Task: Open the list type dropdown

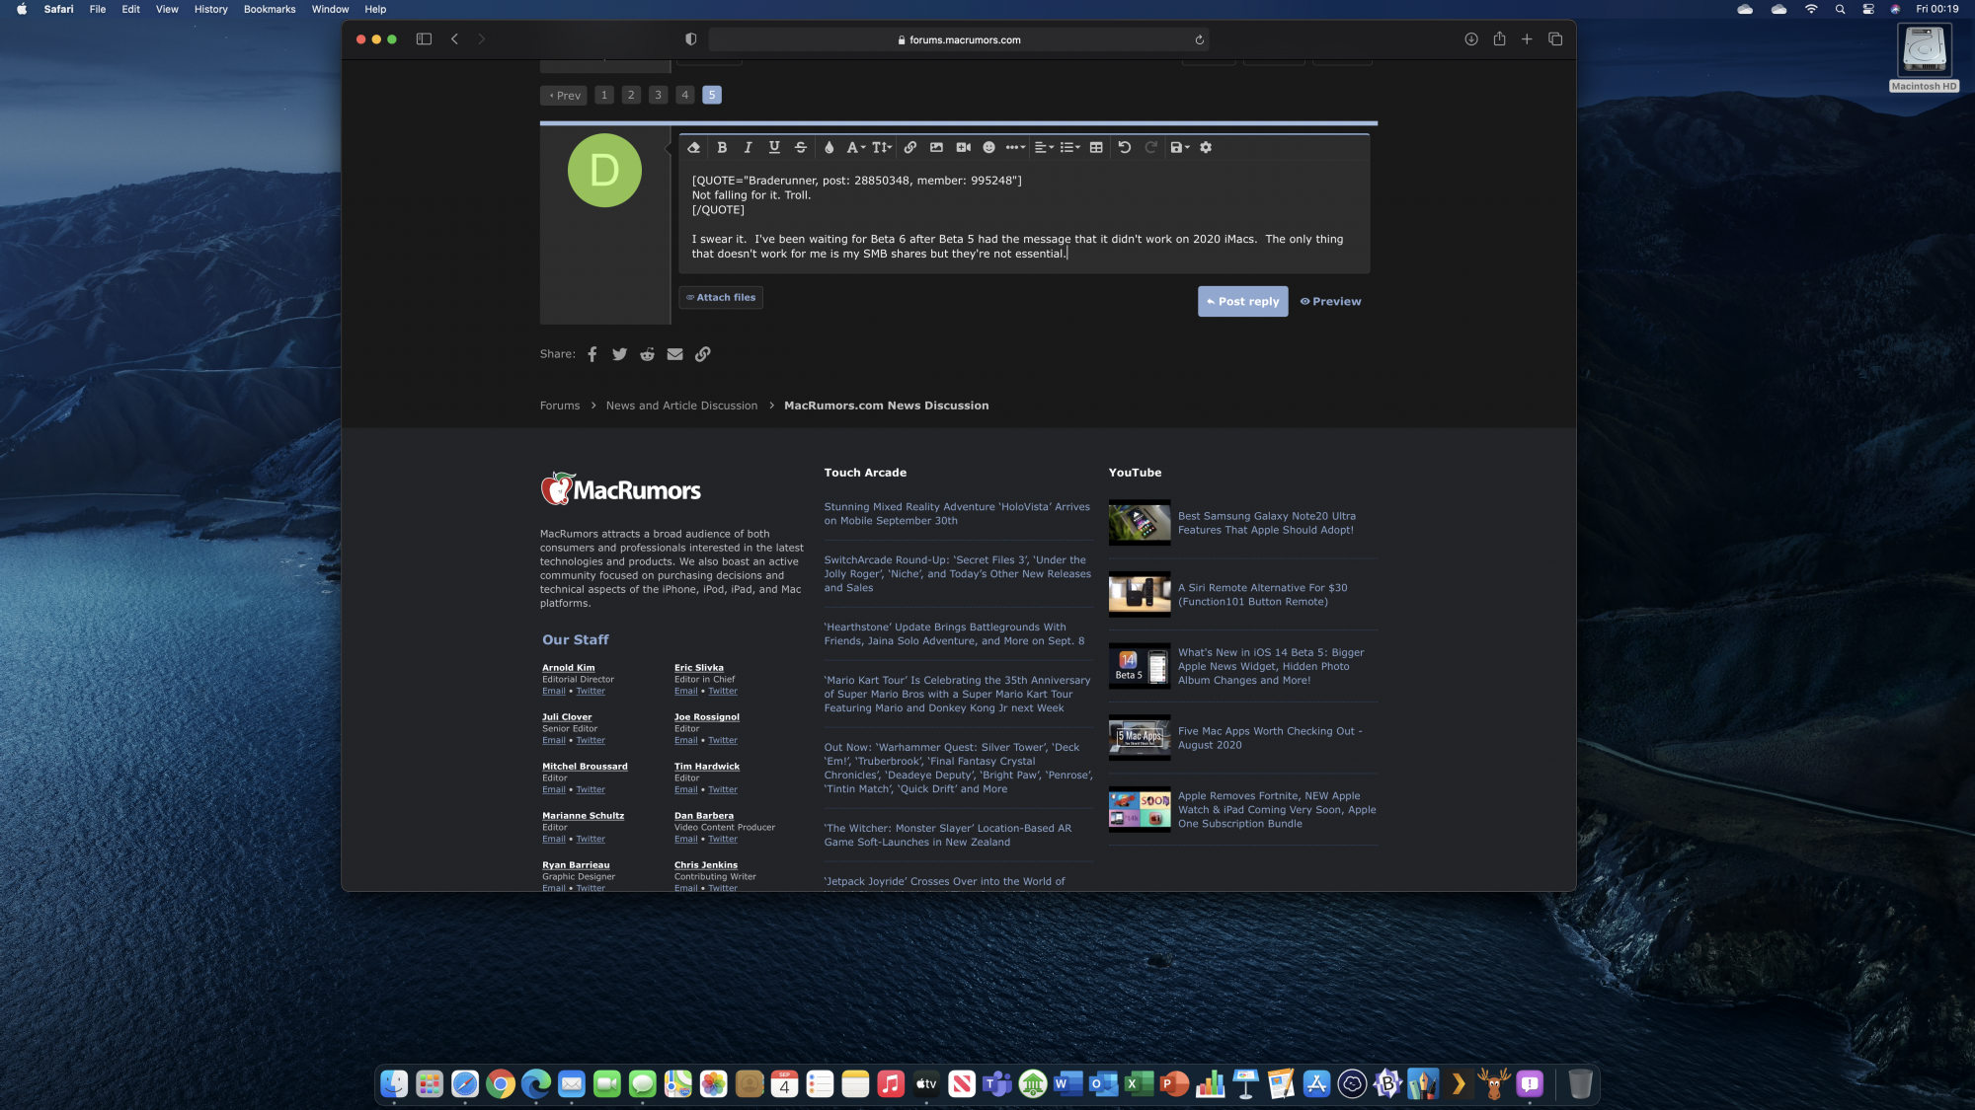Action: coord(1070,148)
